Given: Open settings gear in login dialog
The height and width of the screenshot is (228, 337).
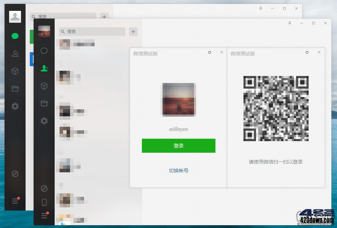Looking at the screenshot, I should point(209,52).
